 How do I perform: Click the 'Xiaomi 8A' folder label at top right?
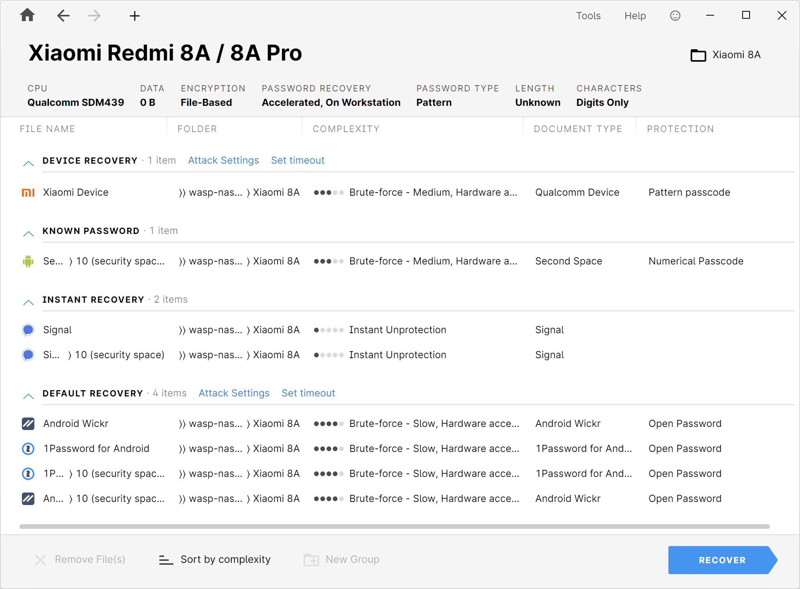[736, 55]
